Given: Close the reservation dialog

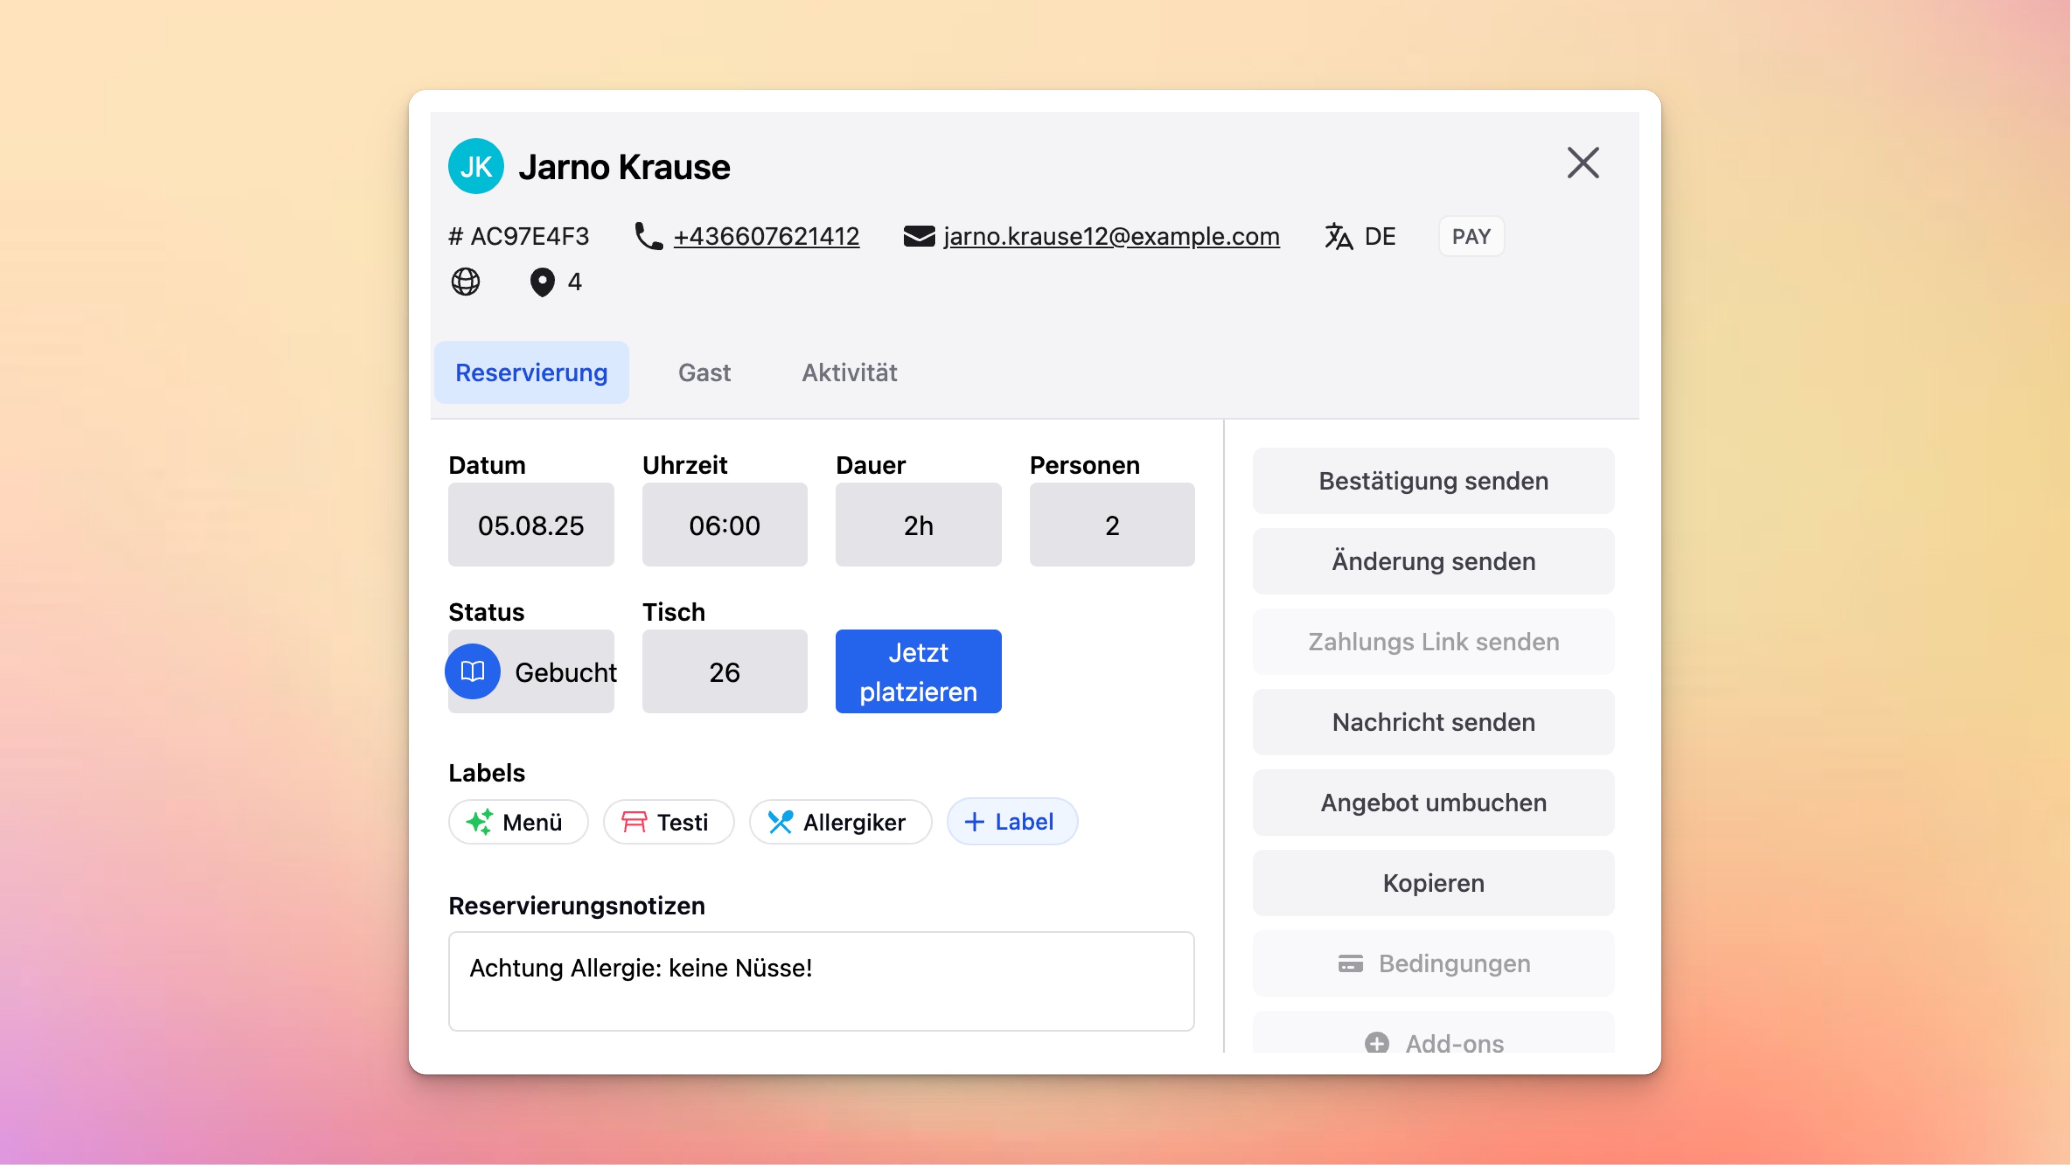Looking at the screenshot, I should tap(1583, 163).
